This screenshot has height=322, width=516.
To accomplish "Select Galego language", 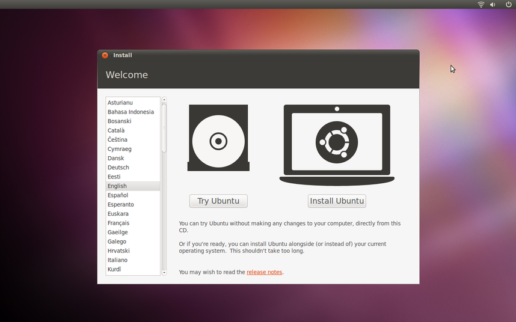I will (x=133, y=241).
